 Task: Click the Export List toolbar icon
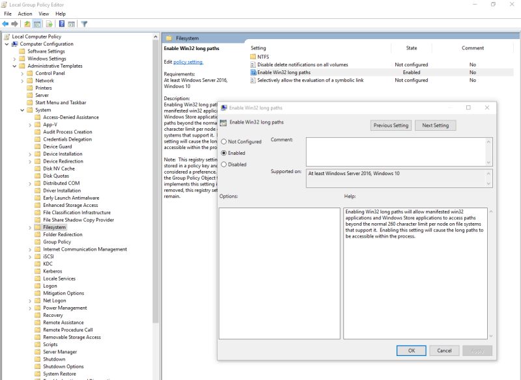48,25
